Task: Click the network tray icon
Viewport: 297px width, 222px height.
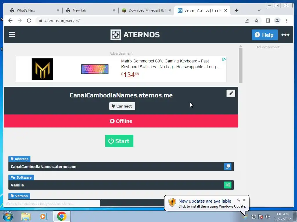Action: pos(253,217)
